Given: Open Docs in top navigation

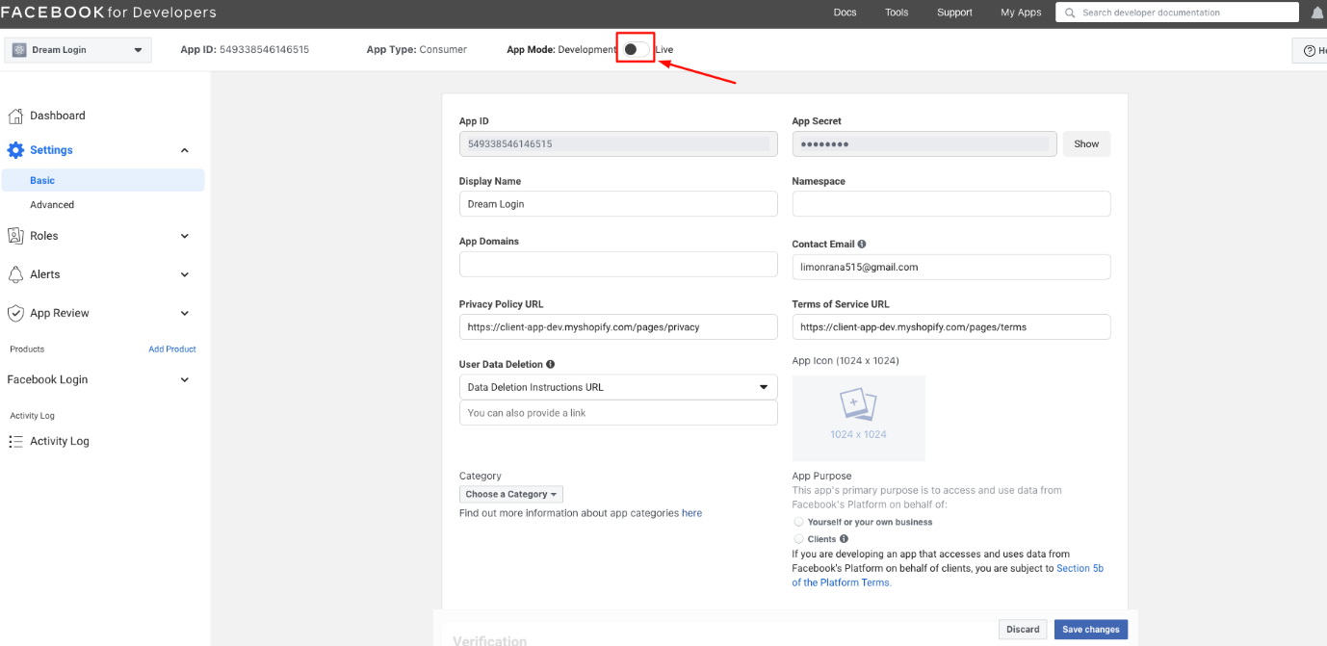Looking at the screenshot, I should point(845,13).
